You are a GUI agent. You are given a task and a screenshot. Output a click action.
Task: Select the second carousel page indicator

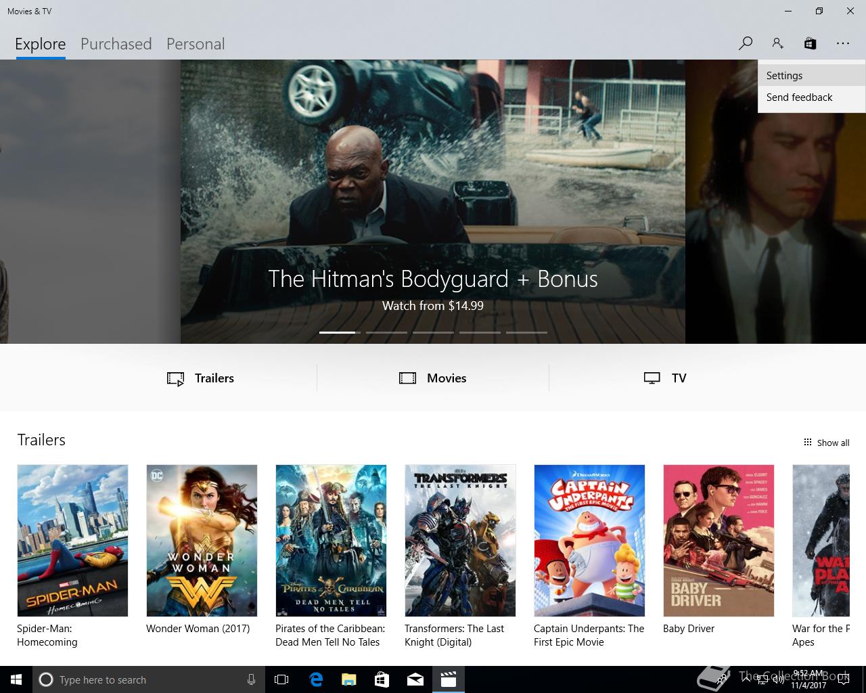386,332
